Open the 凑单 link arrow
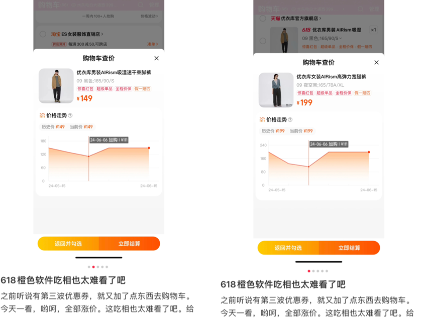This screenshot has width=425, height=318. pos(153,44)
